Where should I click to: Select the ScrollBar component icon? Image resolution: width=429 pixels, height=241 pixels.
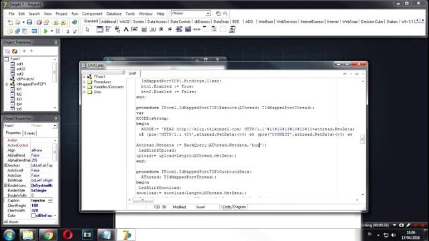point(196,29)
